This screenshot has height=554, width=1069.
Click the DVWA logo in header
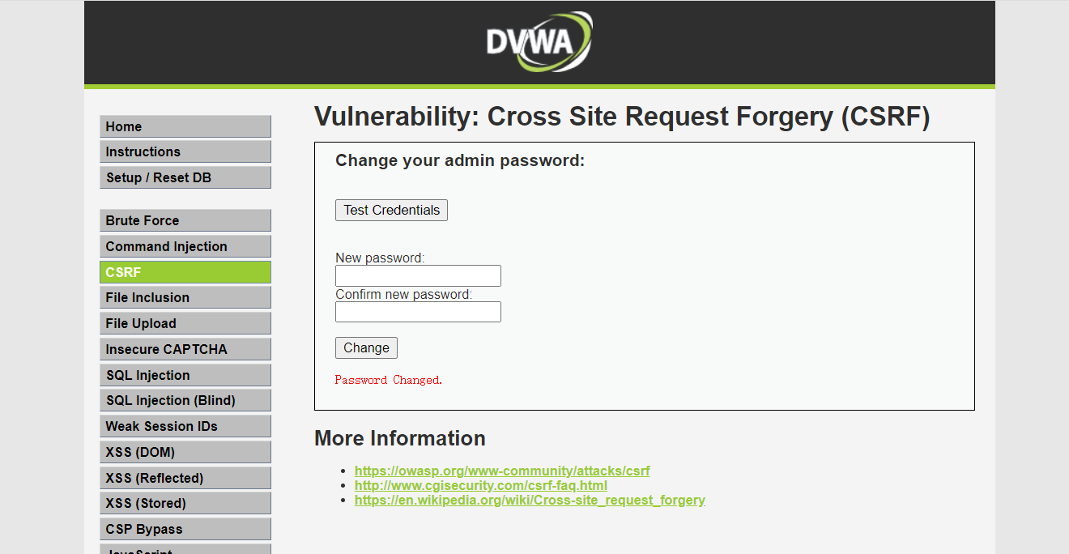(539, 41)
